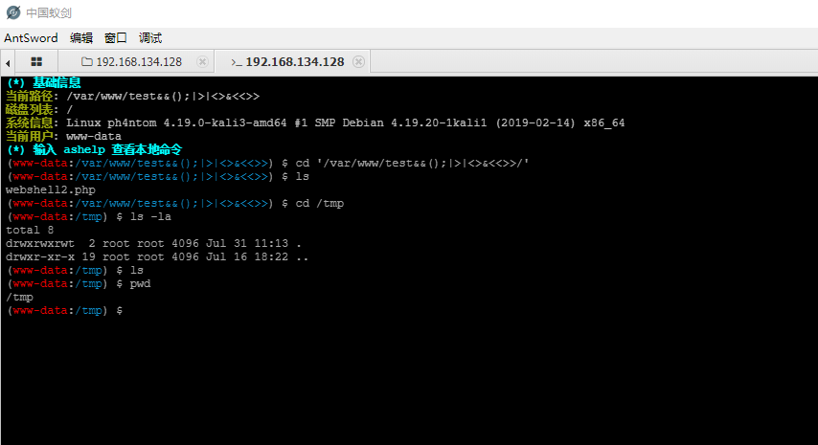Switch to the terminal tab 192.168.134.128
Screen dimensions: 818x445
(x=295, y=62)
